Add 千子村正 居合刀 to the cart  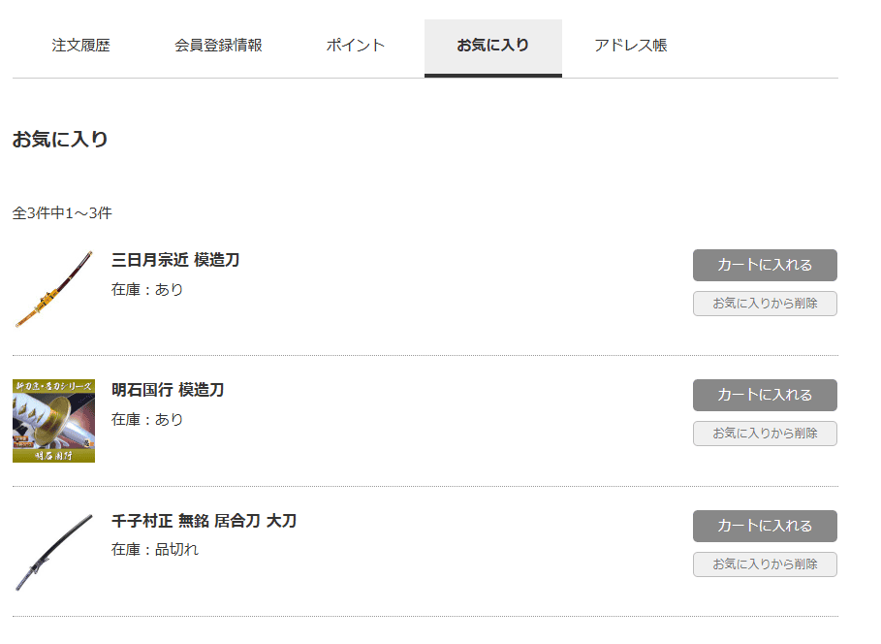point(765,526)
